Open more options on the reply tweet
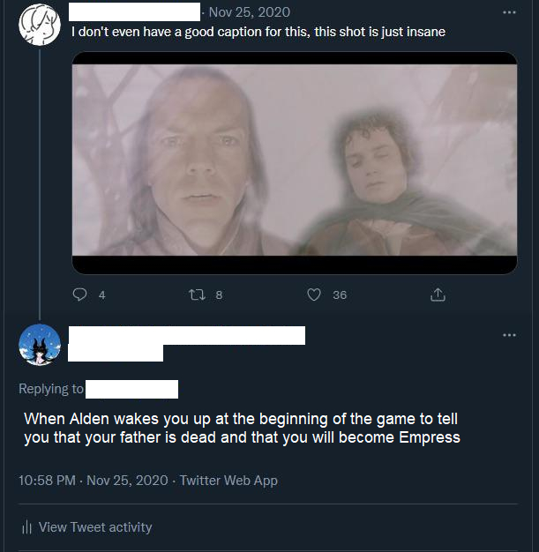539x552 pixels. pos(509,335)
